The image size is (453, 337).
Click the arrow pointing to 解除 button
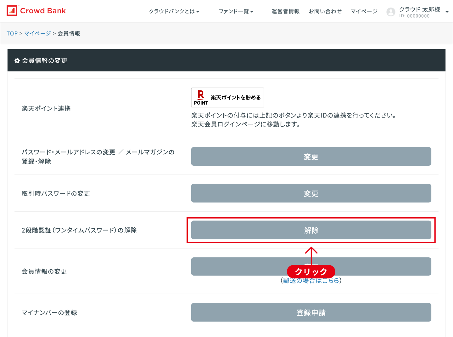click(311, 254)
